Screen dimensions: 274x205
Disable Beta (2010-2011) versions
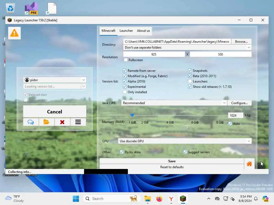[190, 76]
